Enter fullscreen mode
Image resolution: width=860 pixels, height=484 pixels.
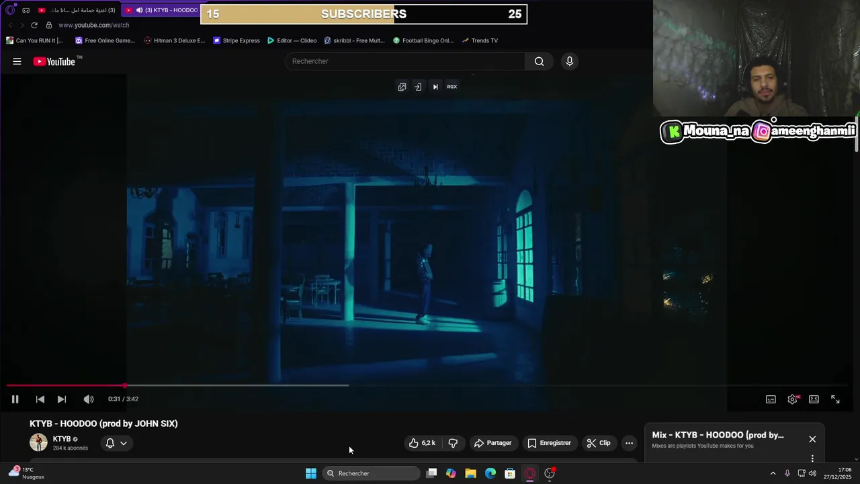pos(835,399)
